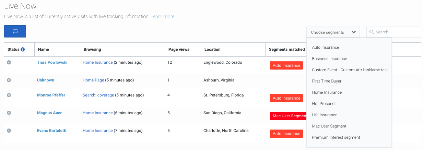The height and width of the screenshot is (150, 423).
Task: Click the status icon beside Unknown visitor
Action: pyautogui.click(x=9, y=80)
